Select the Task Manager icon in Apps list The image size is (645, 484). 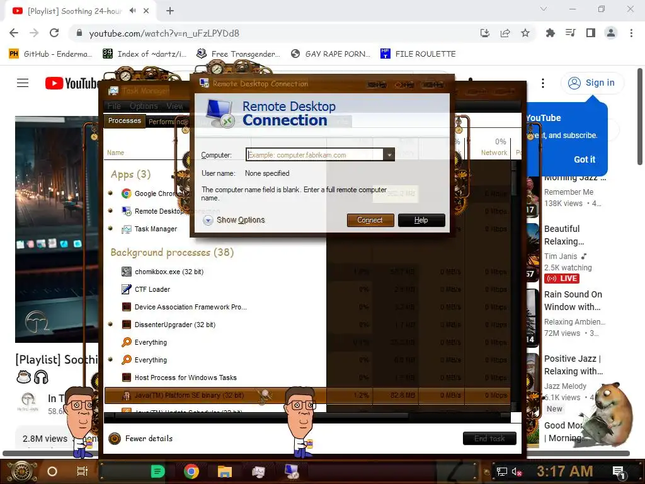pyautogui.click(x=126, y=229)
